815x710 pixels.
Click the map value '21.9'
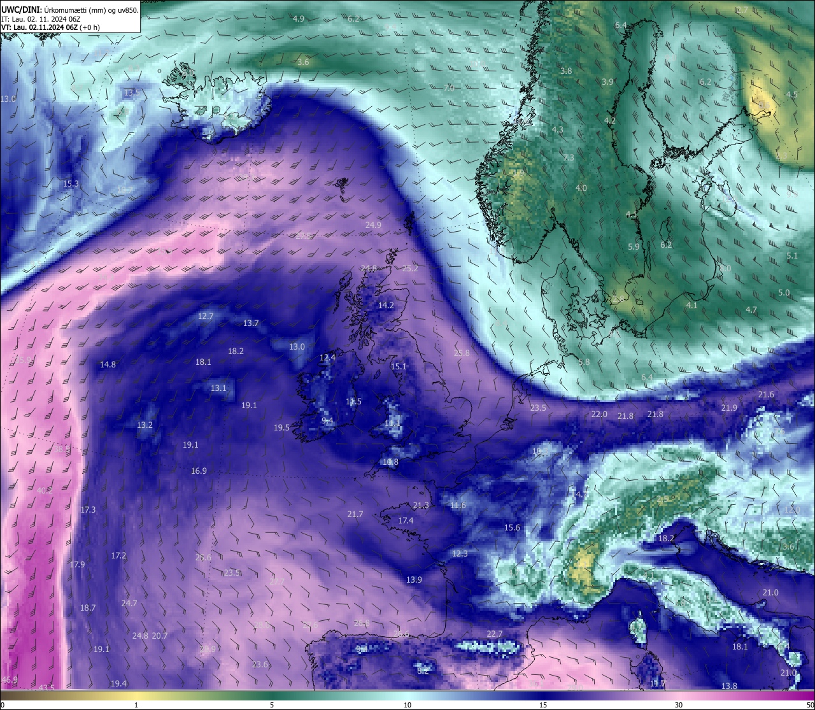point(729,408)
